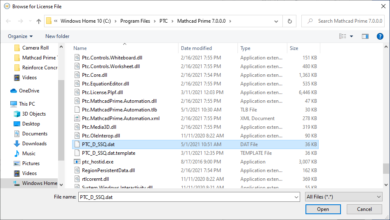390x220 pixels.
Task: Click the Ptc.Core.dll file icon
Action: (77, 75)
